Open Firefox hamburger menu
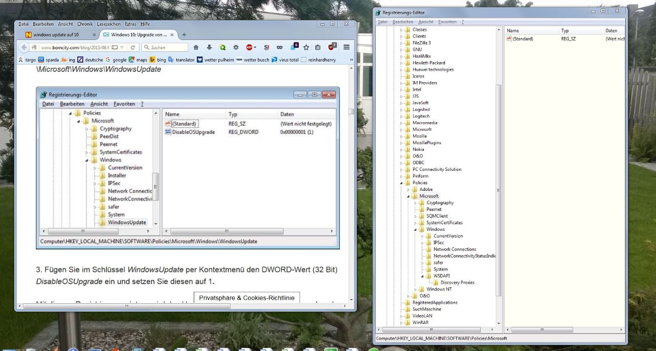This screenshot has height=351, width=656. (x=346, y=47)
